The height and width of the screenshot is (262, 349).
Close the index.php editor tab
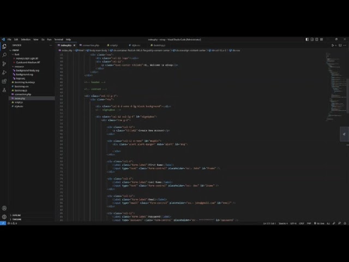click(74, 45)
